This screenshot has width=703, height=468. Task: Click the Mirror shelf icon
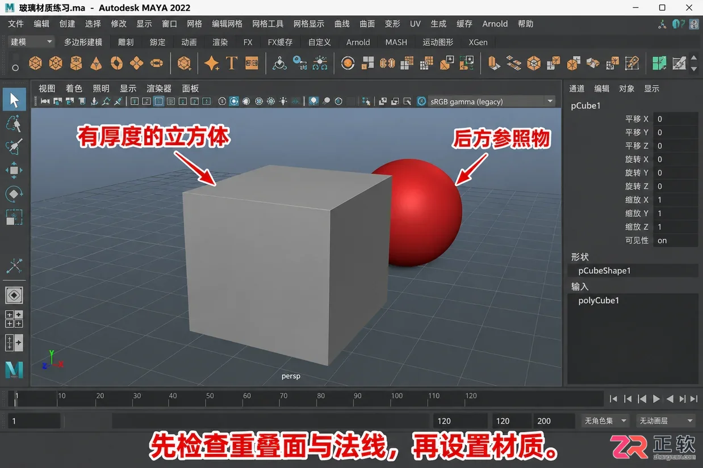coord(387,63)
